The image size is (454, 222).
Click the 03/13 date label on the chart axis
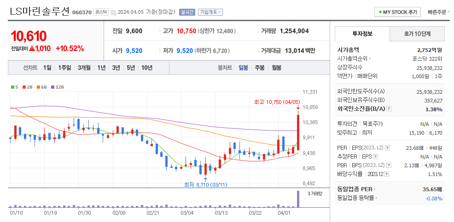[221, 213]
